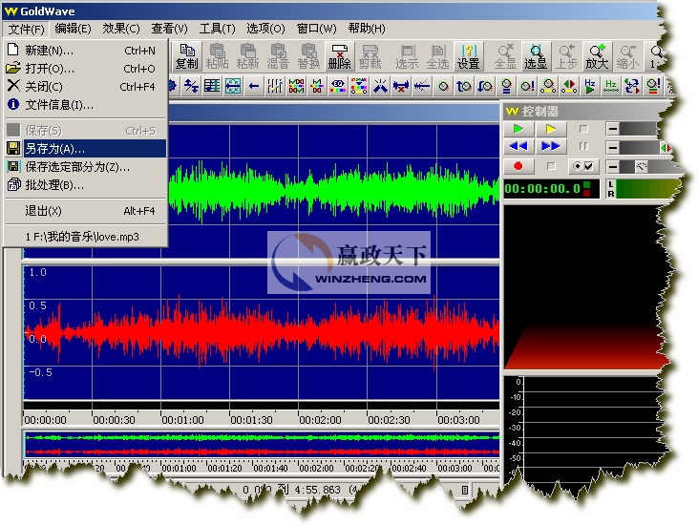This screenshot has width=698, height=525.
Task: Open the controller properties button
Action: pyautogui.click(x=582, y=166)
